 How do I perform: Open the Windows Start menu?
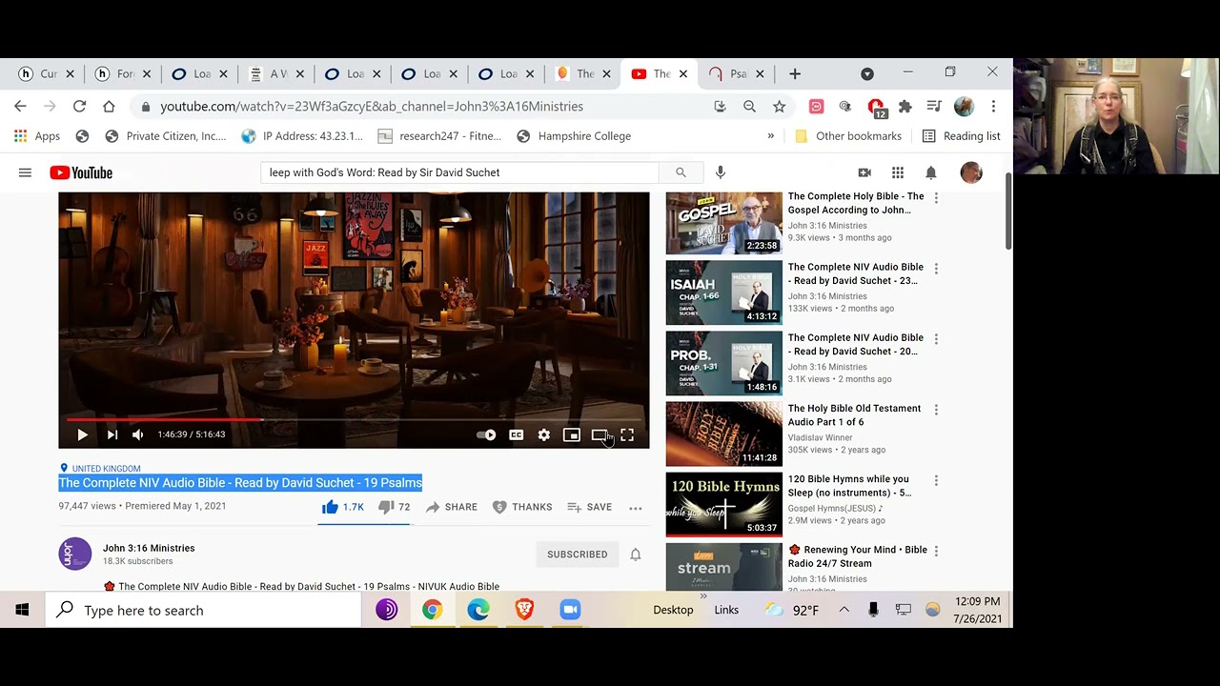pos(22,610)
